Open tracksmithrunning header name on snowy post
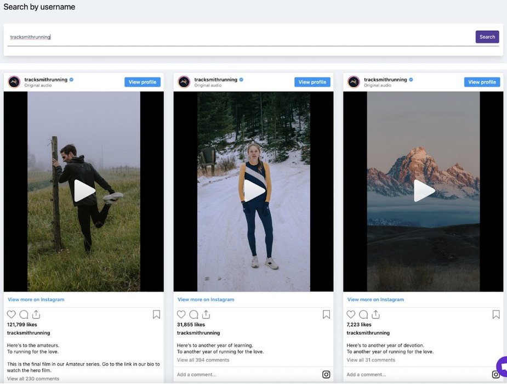Screen dimensions: 507x384 pos(215,80)
